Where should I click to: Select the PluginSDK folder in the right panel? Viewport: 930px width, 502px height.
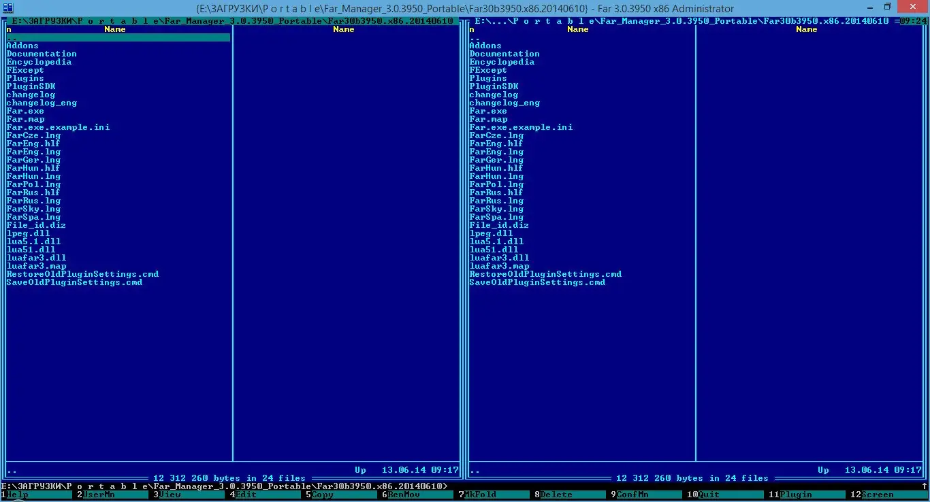[x=494, y=86]
